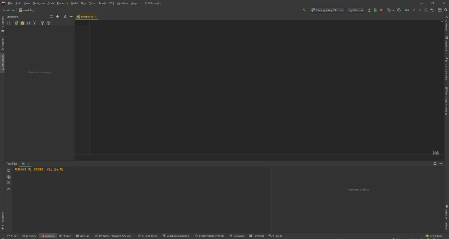The width and height of the screenshot is (449, 239).
Task: Open the Event Log in status bar
Action: point(434,236)
